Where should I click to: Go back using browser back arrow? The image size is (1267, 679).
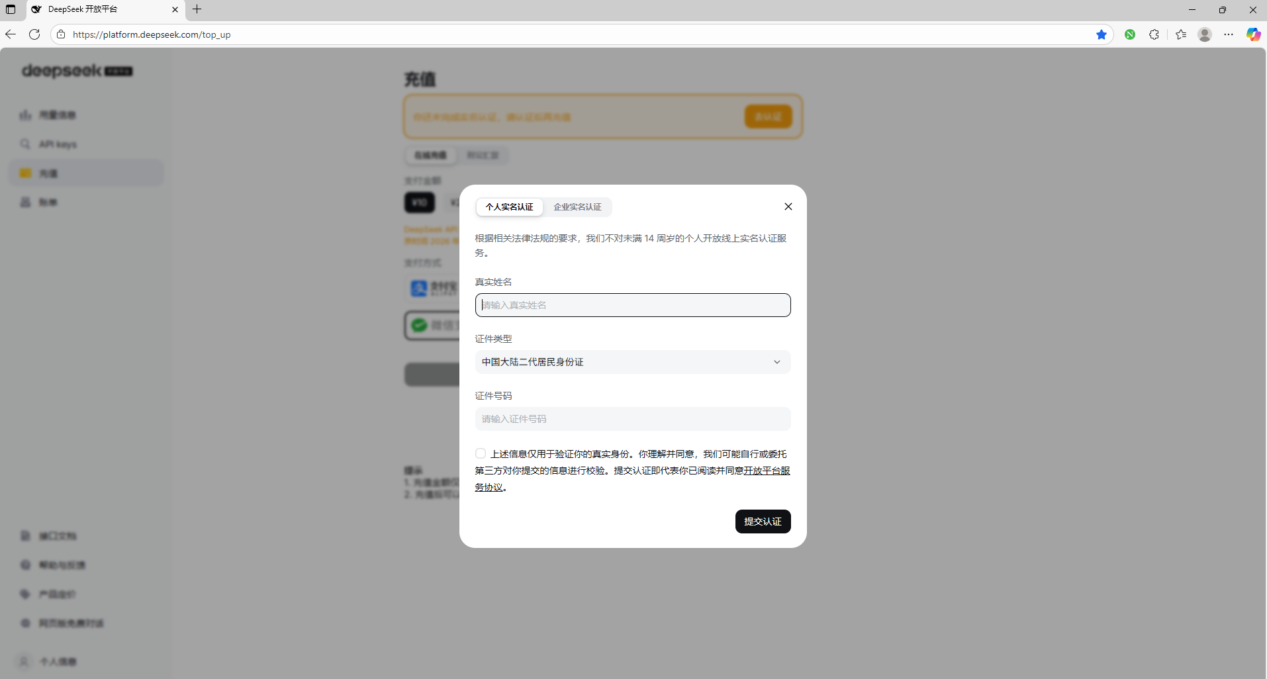point(11,34)
